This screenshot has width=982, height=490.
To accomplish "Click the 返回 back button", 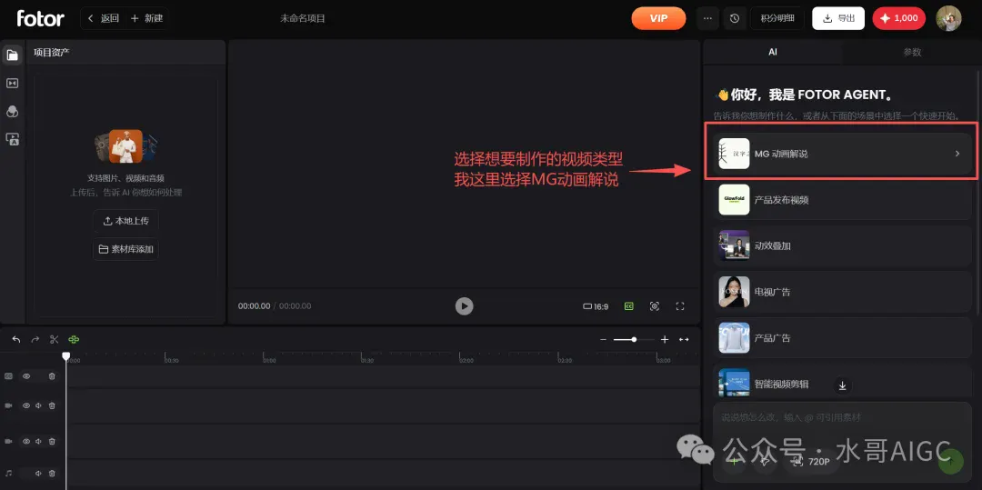I will point(104,18).
